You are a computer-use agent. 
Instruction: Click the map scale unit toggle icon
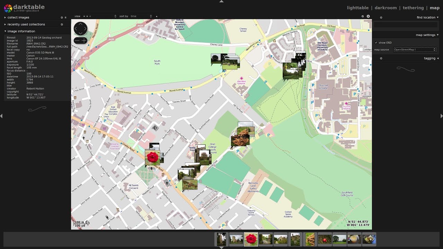87,222
